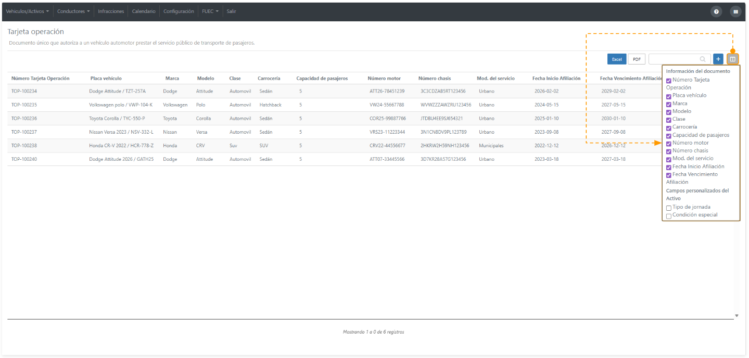Select the Honda CR-V 2022 / HCR-778-Z cell

pyautogui.click(x=121, y=146)
